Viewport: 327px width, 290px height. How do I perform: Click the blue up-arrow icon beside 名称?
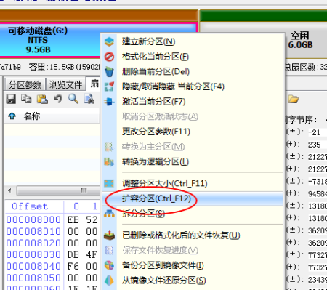point(12,116)
